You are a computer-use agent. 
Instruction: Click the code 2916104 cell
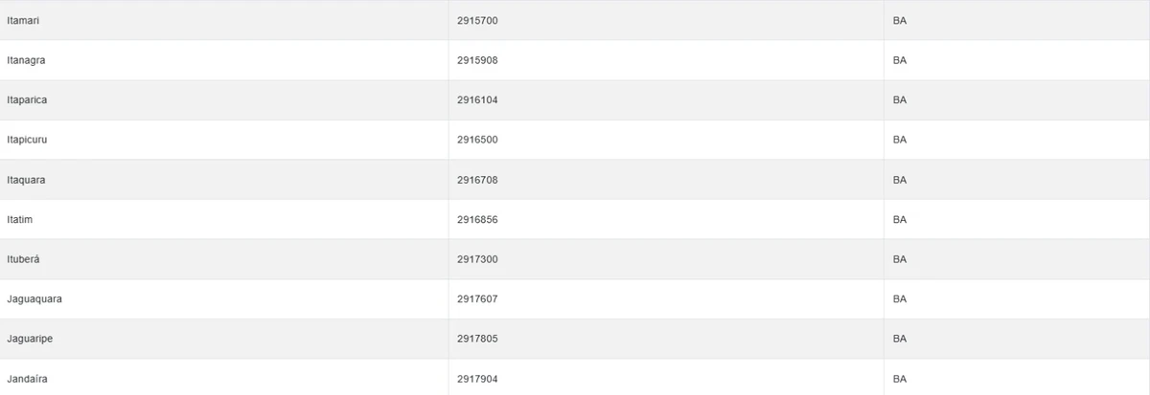[477, 99]
